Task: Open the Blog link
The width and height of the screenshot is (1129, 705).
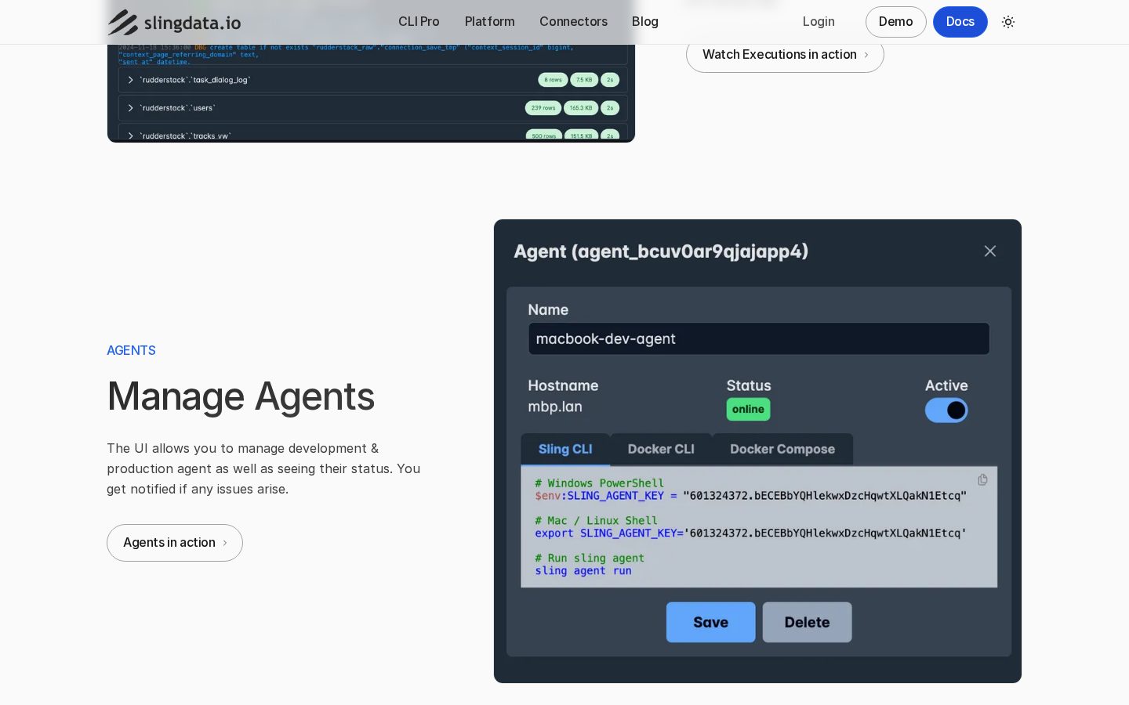Action: point(645,22)
